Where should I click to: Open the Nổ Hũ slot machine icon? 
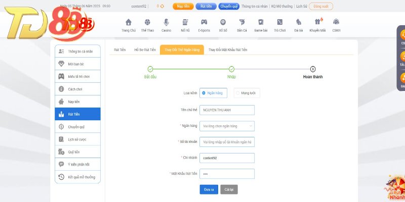(185, 22)
